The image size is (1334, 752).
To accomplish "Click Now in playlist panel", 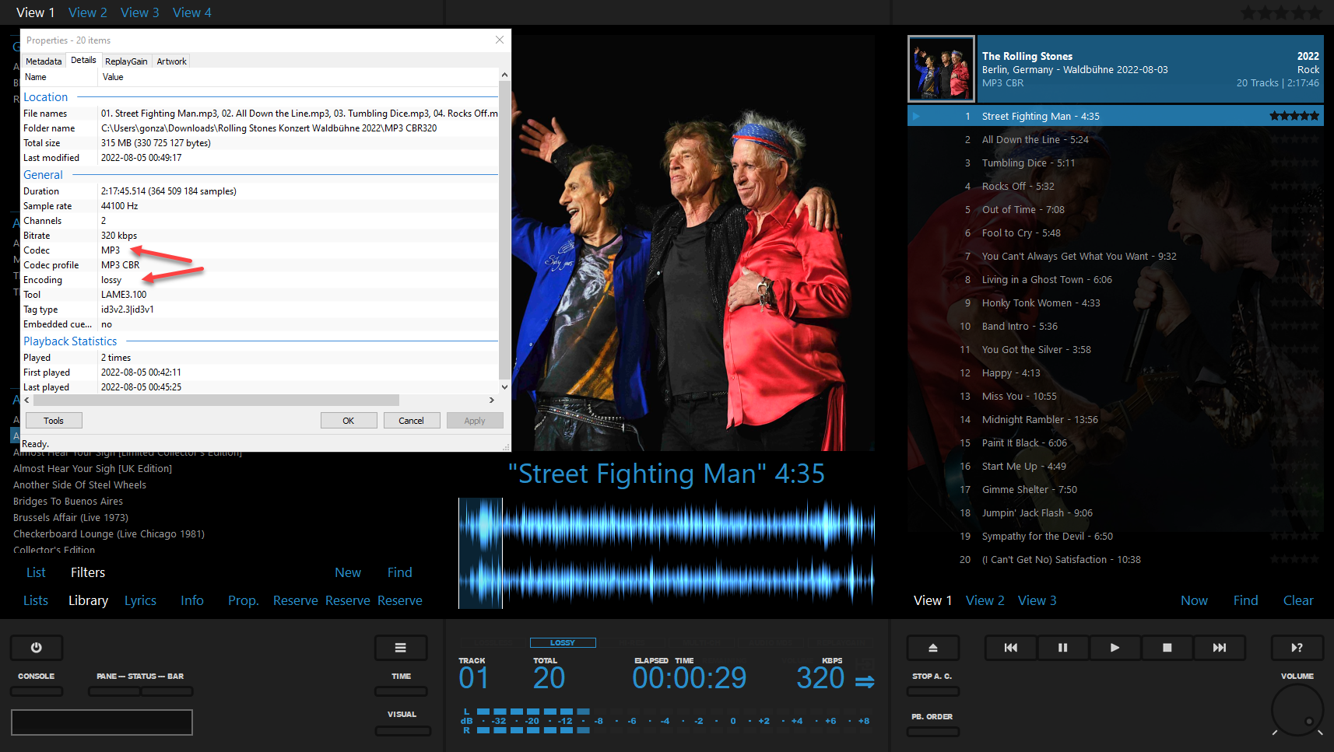I will [1194, 600].
